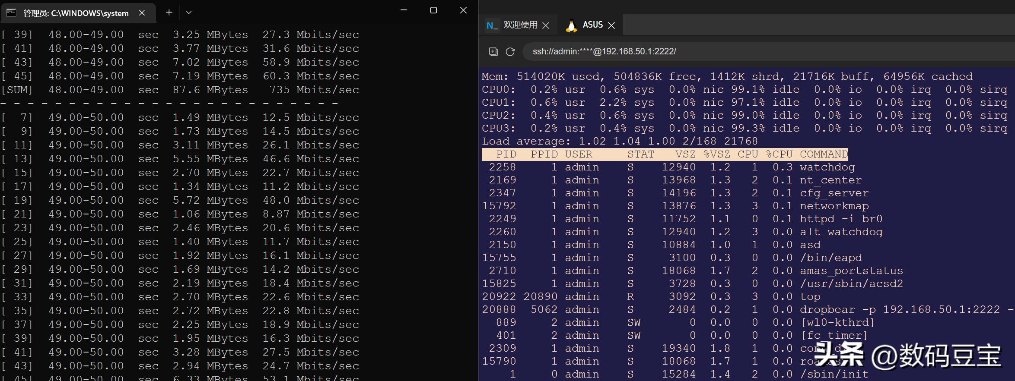
Task: Close the Windows Terminal window
Action: (x=463, y=10)
